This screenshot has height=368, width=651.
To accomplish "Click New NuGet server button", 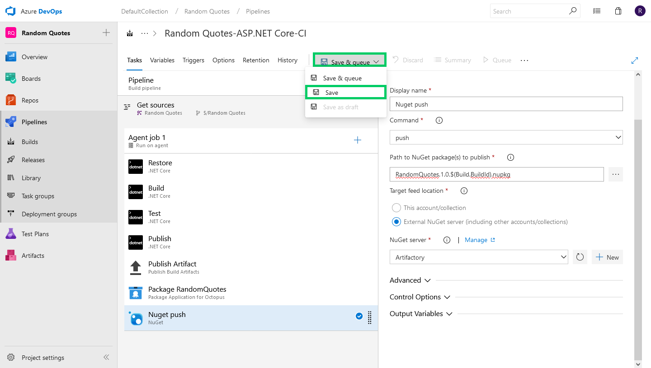I will [x=607, y=257].
